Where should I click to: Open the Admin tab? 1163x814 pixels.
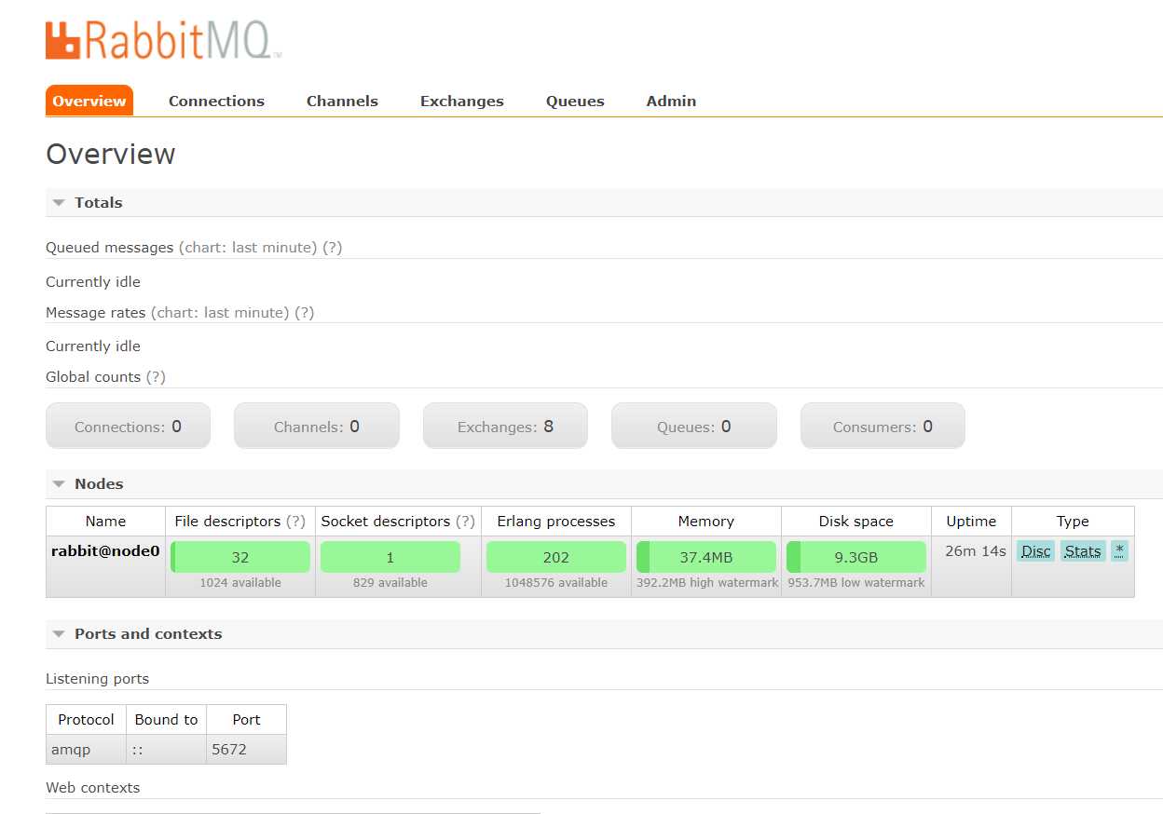(671, 101)
